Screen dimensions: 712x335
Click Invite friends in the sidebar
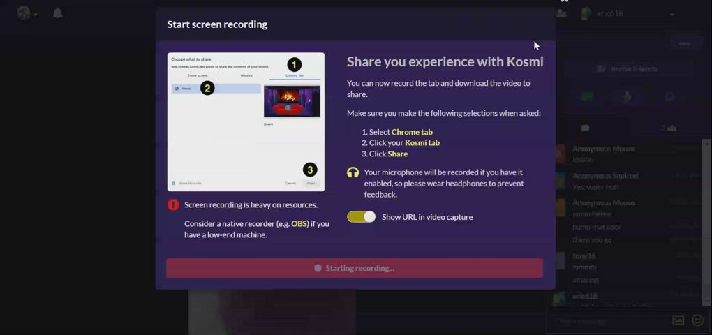[627, 69]
